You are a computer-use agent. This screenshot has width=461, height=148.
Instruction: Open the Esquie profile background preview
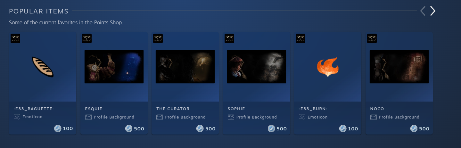point(114,67)
